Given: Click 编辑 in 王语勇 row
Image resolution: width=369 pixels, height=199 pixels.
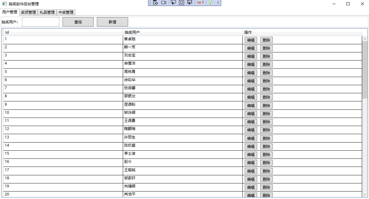Looking at the screenshot, I should pos(251,122).
